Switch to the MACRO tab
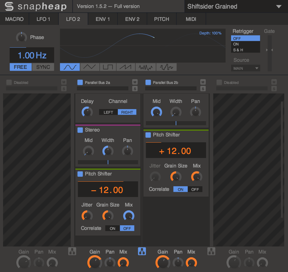 tap(14, 19)
